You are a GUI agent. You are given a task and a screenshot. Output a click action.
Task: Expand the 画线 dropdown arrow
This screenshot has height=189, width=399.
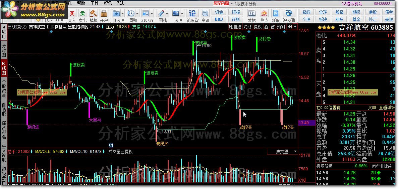[x=167, y=13]
